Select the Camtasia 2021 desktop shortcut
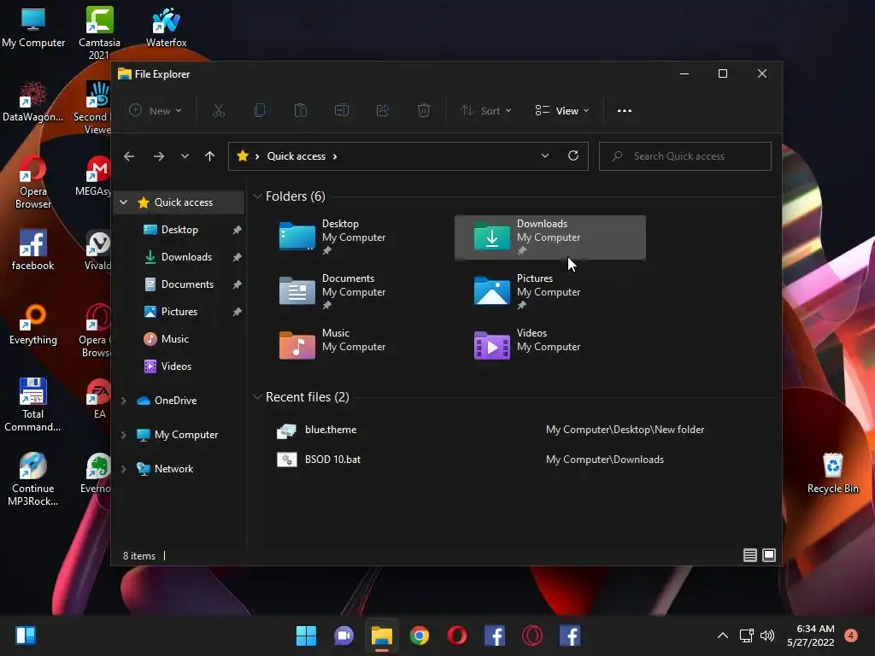 tap(99, 32)
